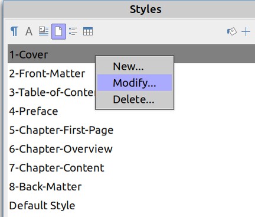Select the Page Styles icon
Viewport: 255px width, 217px height.
[x=58, y=31]
